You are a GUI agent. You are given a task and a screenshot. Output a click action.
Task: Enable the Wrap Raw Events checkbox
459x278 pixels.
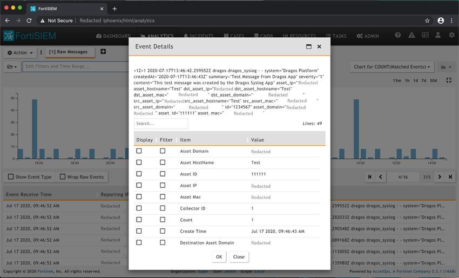62,177
